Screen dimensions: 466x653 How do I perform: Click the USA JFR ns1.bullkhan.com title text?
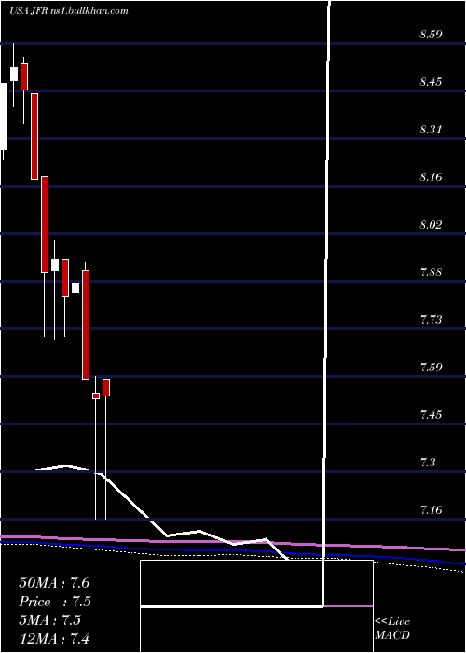[69, 11]
